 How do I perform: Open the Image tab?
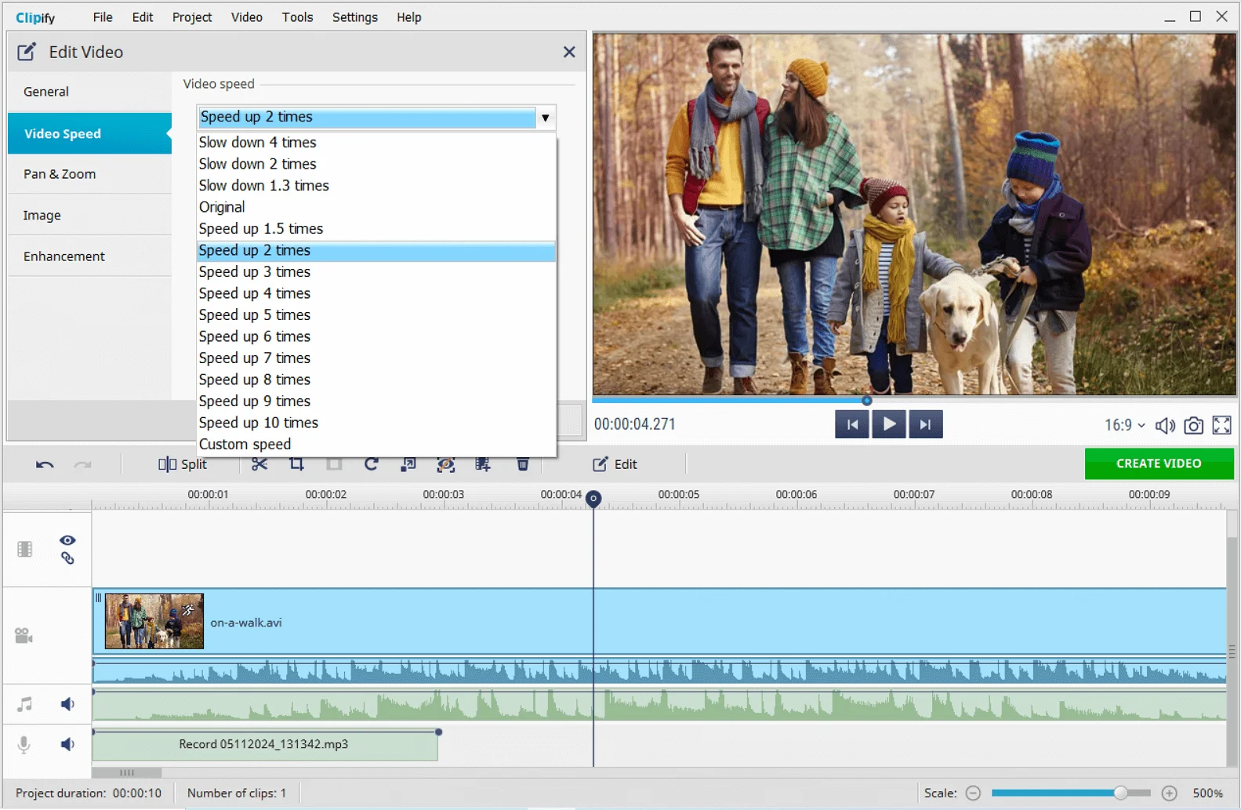pos(89,215)
